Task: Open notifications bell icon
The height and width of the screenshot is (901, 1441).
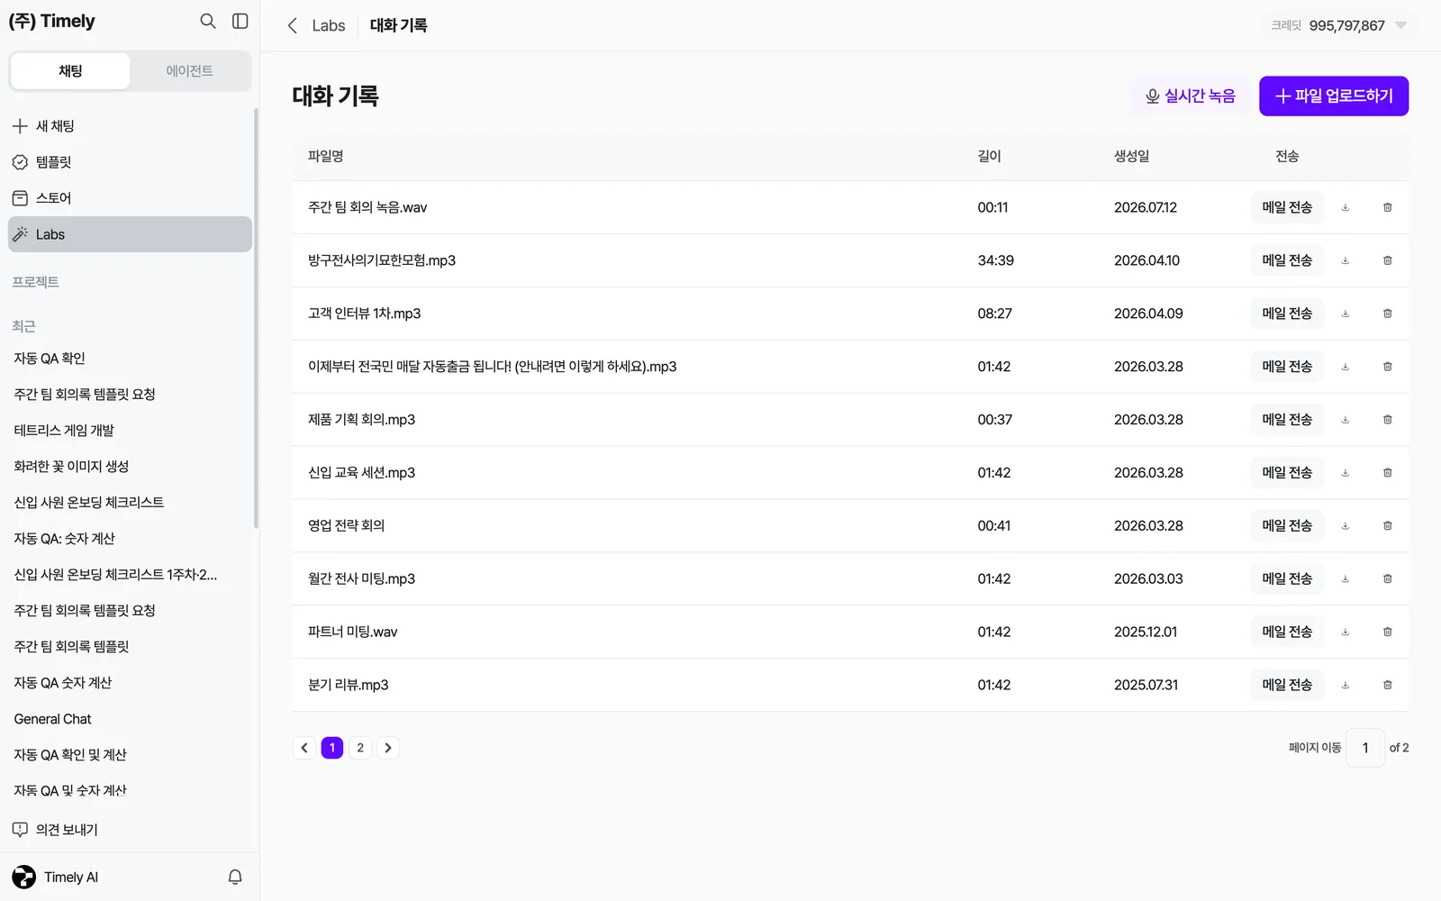Action: tap(235, 877)
